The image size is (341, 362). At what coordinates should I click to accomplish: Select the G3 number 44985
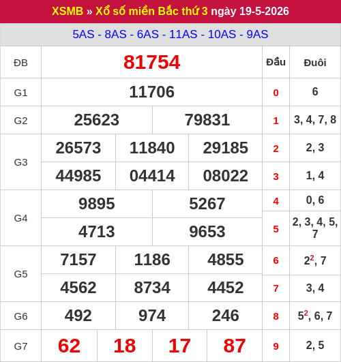[78, 176]
